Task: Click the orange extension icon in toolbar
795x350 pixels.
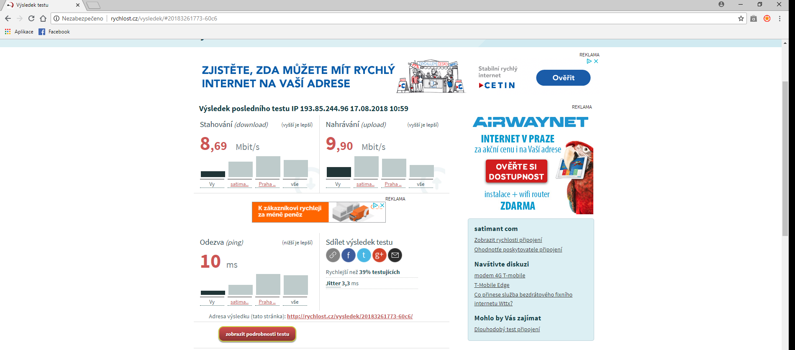Action: coord(767,18)
